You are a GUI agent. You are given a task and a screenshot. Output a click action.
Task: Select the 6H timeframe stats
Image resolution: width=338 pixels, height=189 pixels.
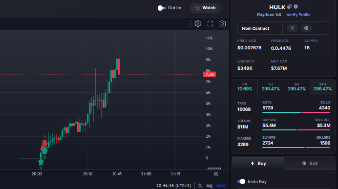(296, 87)
